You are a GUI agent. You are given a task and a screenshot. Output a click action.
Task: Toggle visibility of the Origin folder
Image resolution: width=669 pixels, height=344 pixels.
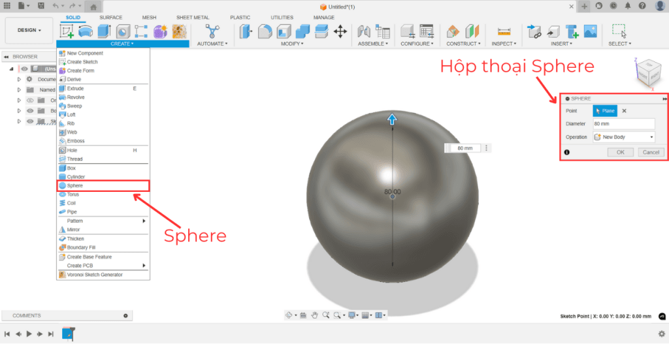29,101
